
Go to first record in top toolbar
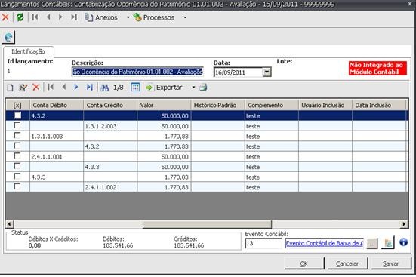click(35, 17)
